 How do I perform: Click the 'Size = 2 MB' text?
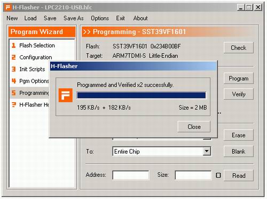pos(193,107)
